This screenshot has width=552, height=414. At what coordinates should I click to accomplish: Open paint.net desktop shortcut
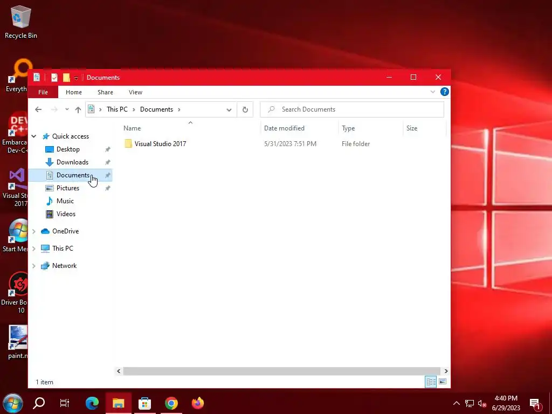tap(18, 342)
